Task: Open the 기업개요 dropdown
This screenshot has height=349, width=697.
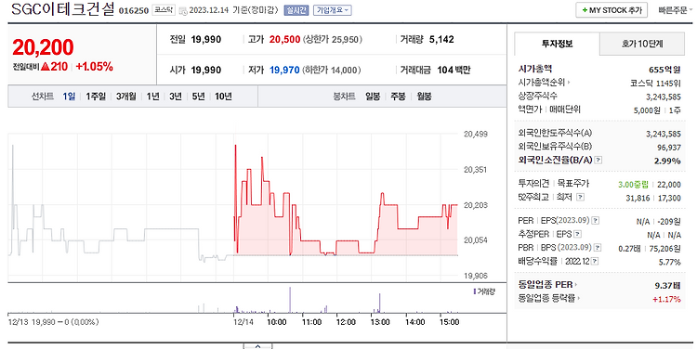Action: [332, 10]
